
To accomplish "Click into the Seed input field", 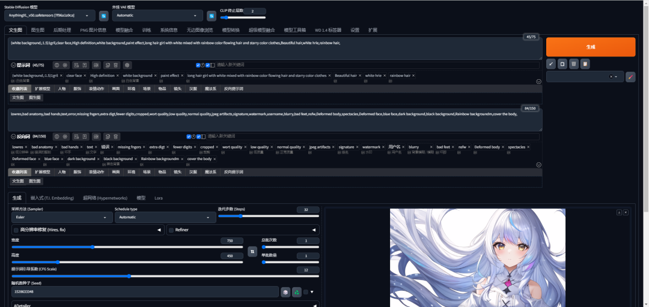I will (x=145, y=292).
